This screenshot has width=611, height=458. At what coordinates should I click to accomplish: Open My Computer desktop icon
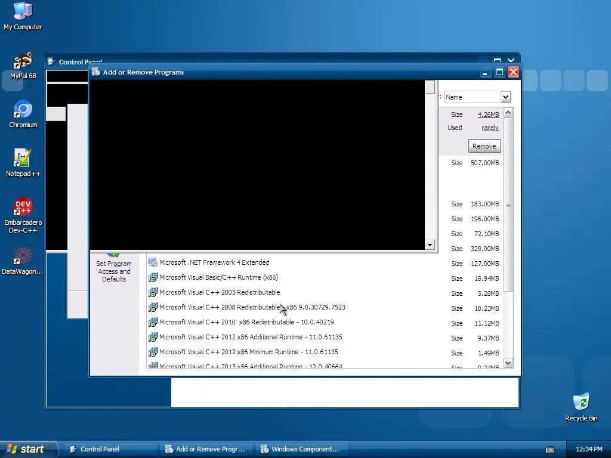pos(23,16)
